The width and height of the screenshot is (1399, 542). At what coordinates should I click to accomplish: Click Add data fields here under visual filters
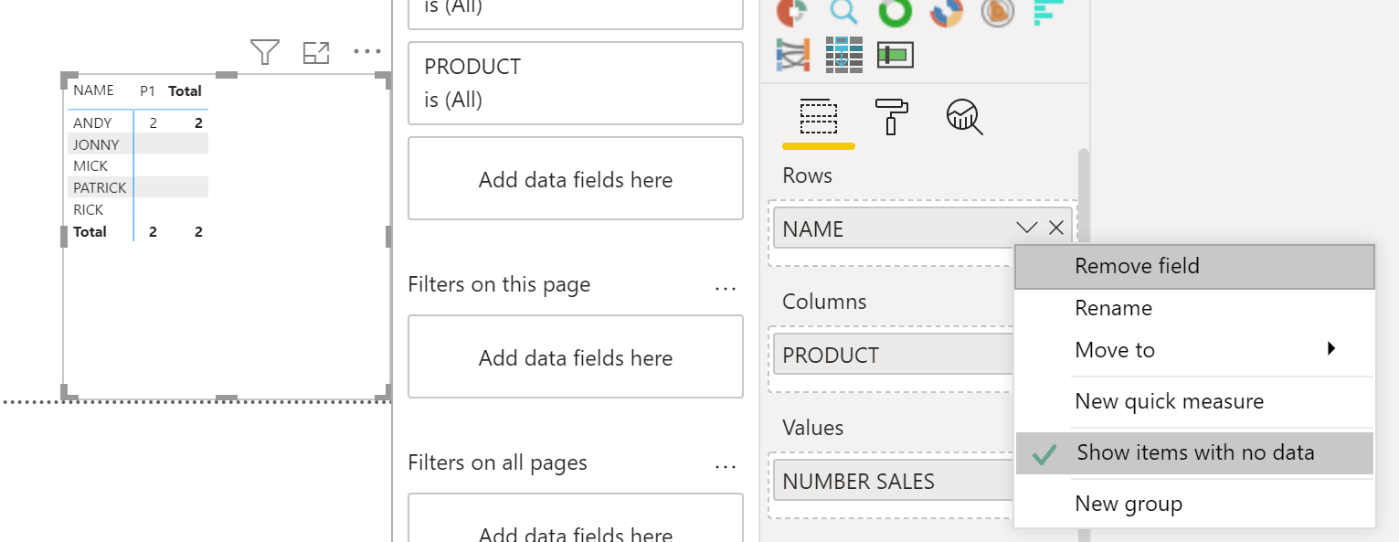pos(576,179)
